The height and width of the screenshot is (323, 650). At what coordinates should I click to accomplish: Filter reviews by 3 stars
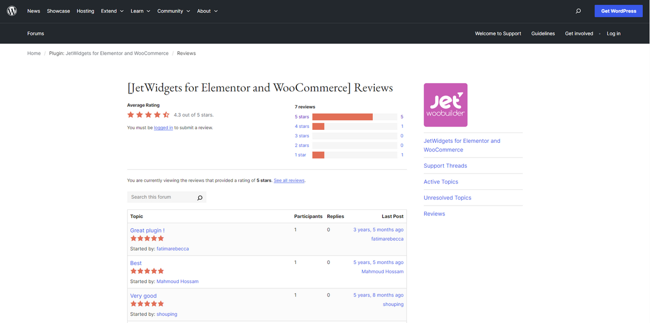302,136
